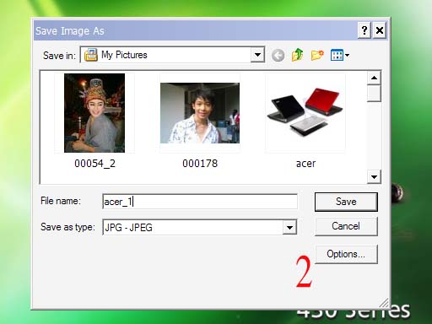The width and height of the screenshot is (432, 324).
Task: Open the View Menu dropdown arrow
Action: [x=347, y=56]
